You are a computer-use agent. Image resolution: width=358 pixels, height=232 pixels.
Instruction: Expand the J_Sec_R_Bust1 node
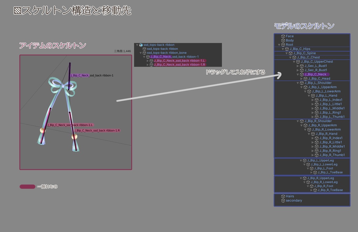coord(298,70)
